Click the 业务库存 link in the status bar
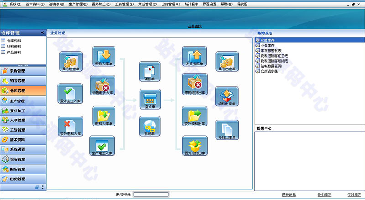The width and height of the screenshot is (365, 200). coord(324,195)
